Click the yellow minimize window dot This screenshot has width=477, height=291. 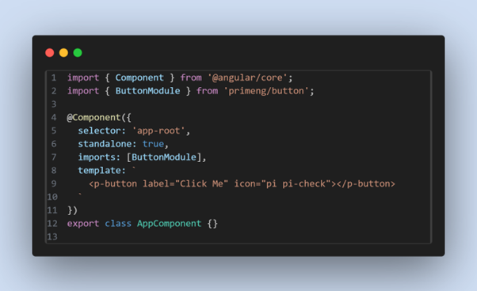coord(63,53)
